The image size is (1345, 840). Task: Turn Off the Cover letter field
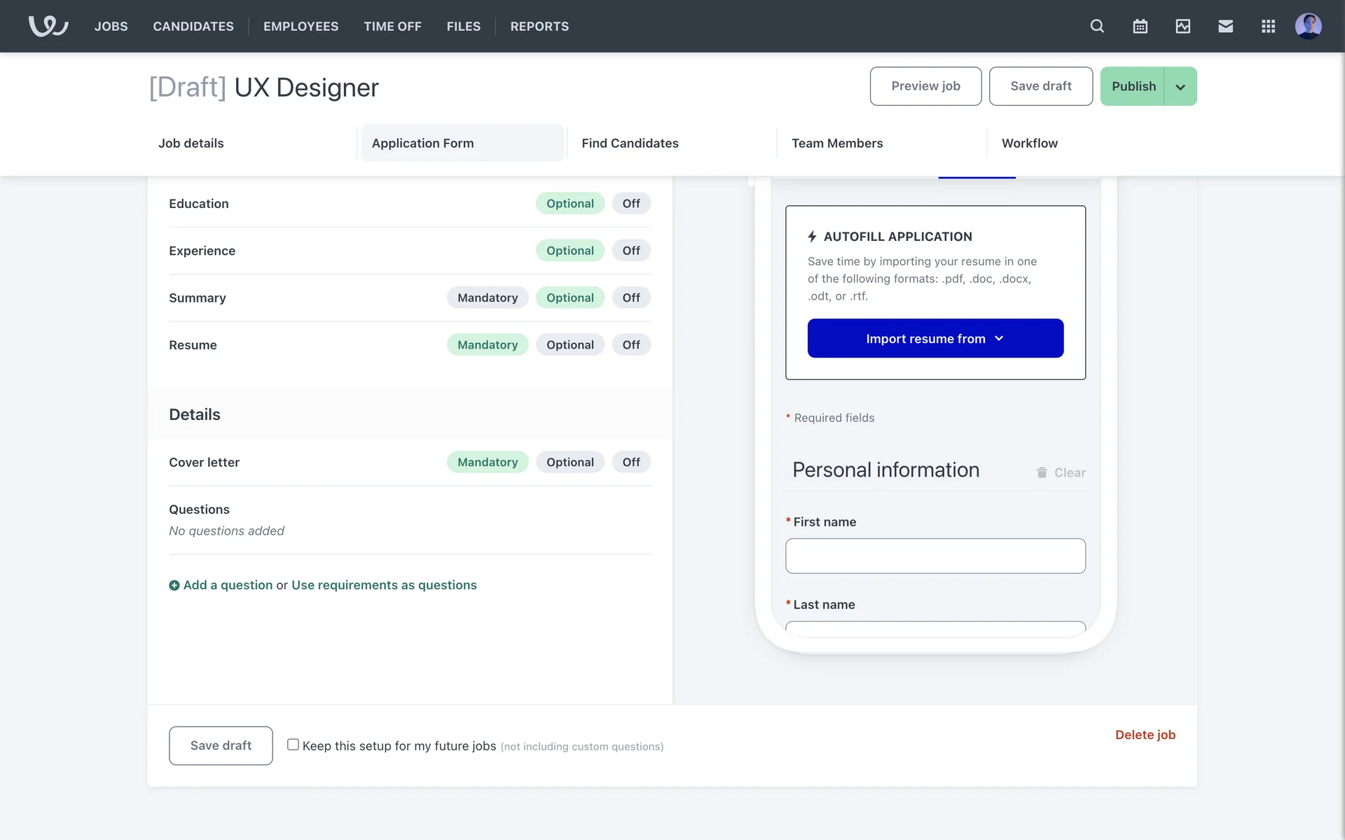click(x=630, y=462)
